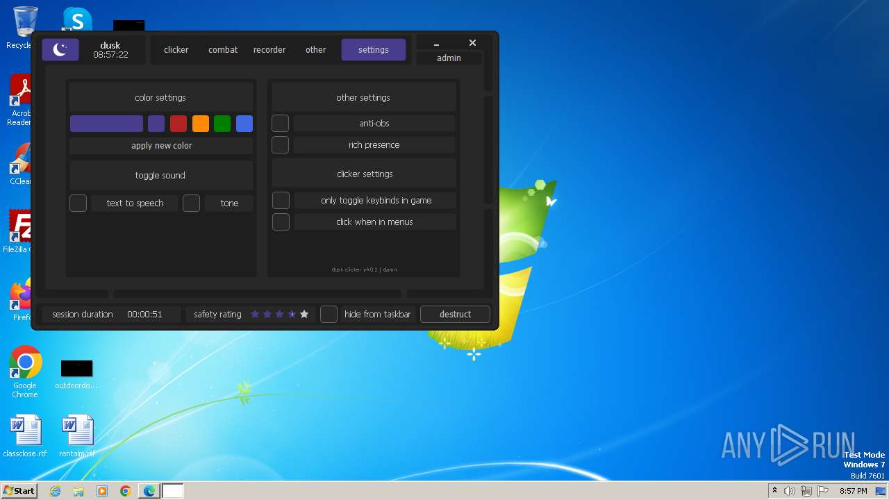Viewport: 889px width, 500px height.
Task: Toggle the anti-obs checkbox
Action: (281, 124)
